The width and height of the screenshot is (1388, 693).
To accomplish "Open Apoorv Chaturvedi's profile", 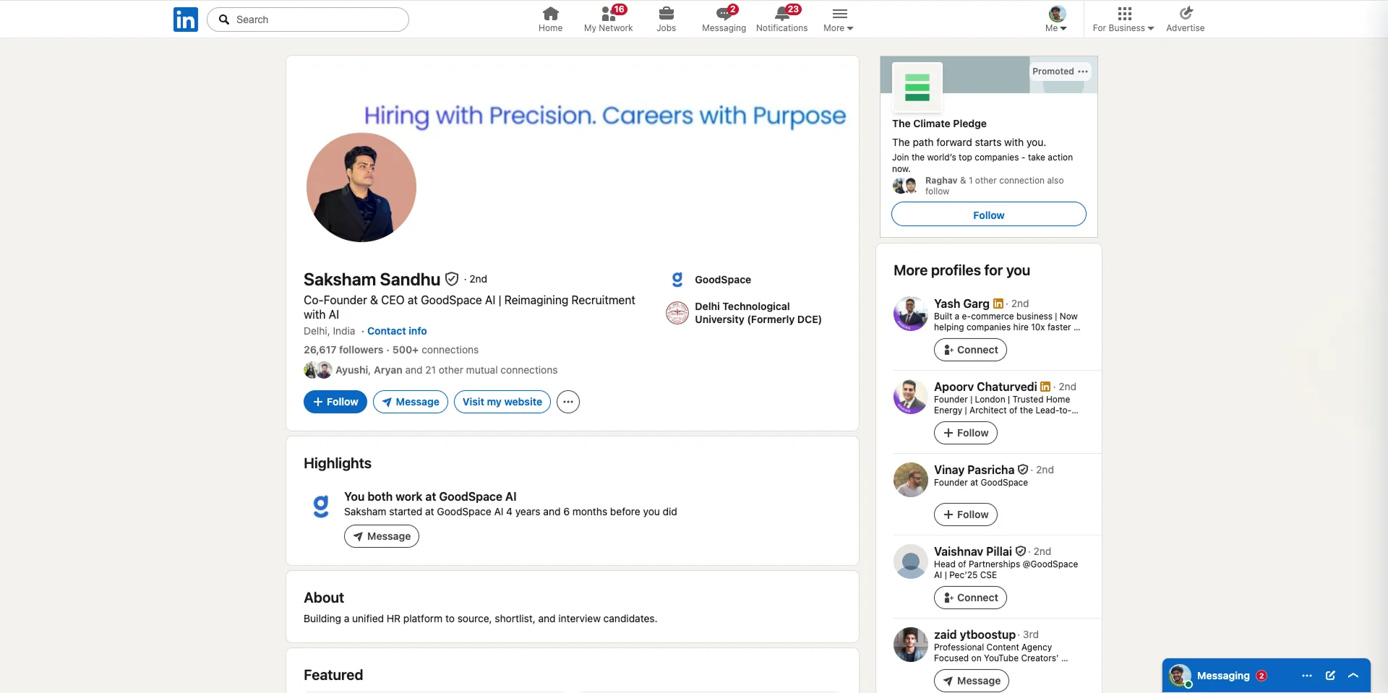I will tap(985, 387).
